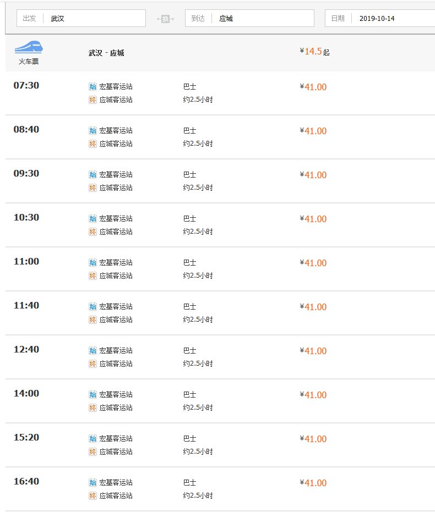Click the ¥41.00 price for 08:40 bus
Viewport: 435px width, 512px height.
[313, 131]
